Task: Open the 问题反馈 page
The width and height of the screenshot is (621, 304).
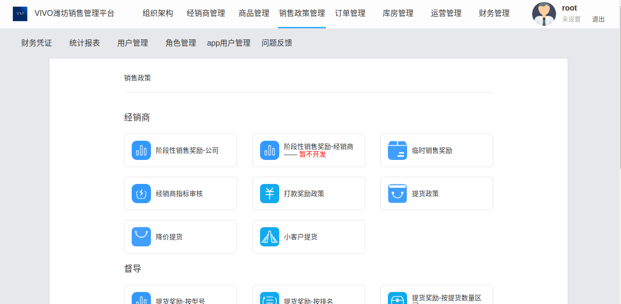Action: 277,43
